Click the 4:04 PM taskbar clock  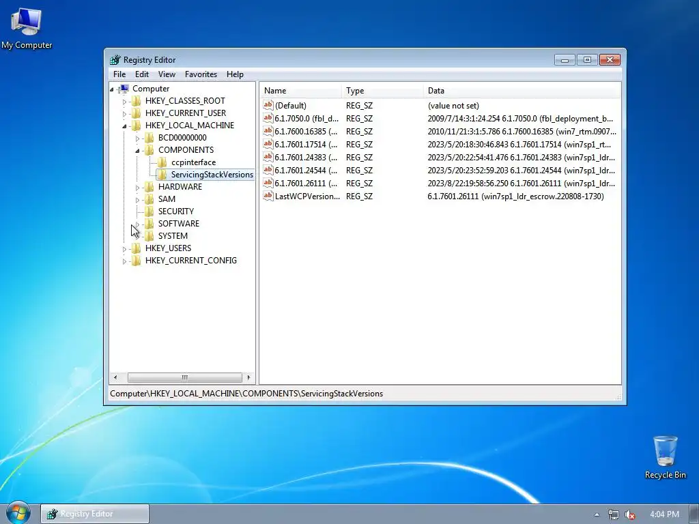coord(664,514)
